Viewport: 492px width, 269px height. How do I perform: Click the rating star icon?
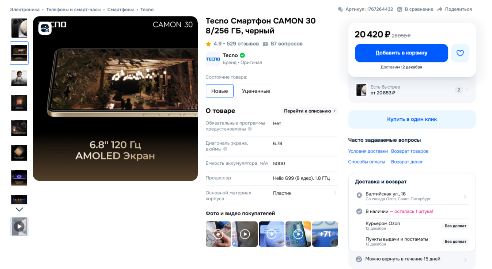coord(208,43)
